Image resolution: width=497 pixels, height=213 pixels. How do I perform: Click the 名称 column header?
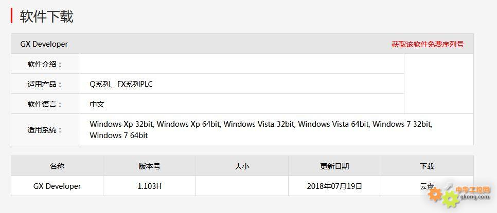57,166
